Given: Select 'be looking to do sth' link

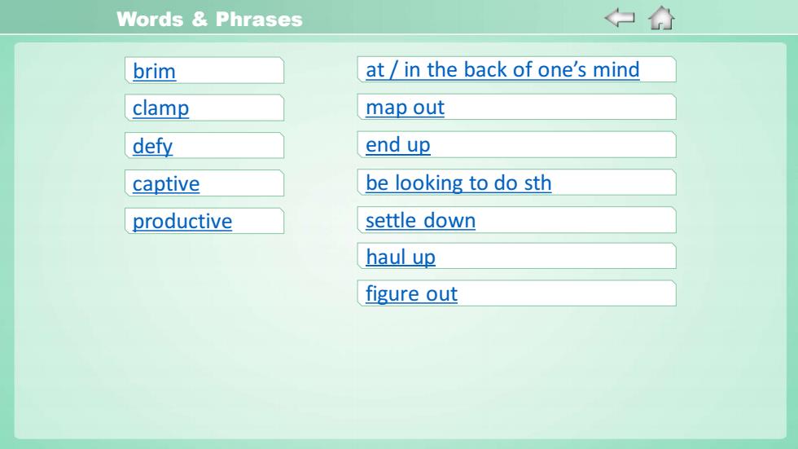Looking at the screenshot, I should point(458,183).
